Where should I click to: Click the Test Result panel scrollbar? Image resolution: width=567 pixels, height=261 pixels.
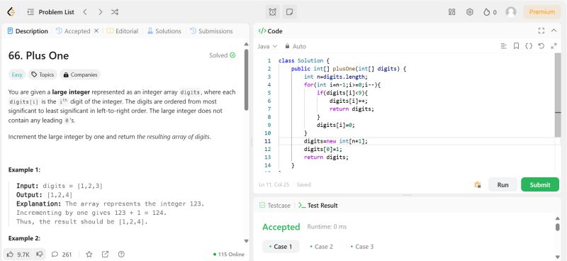tap(558, 227)
